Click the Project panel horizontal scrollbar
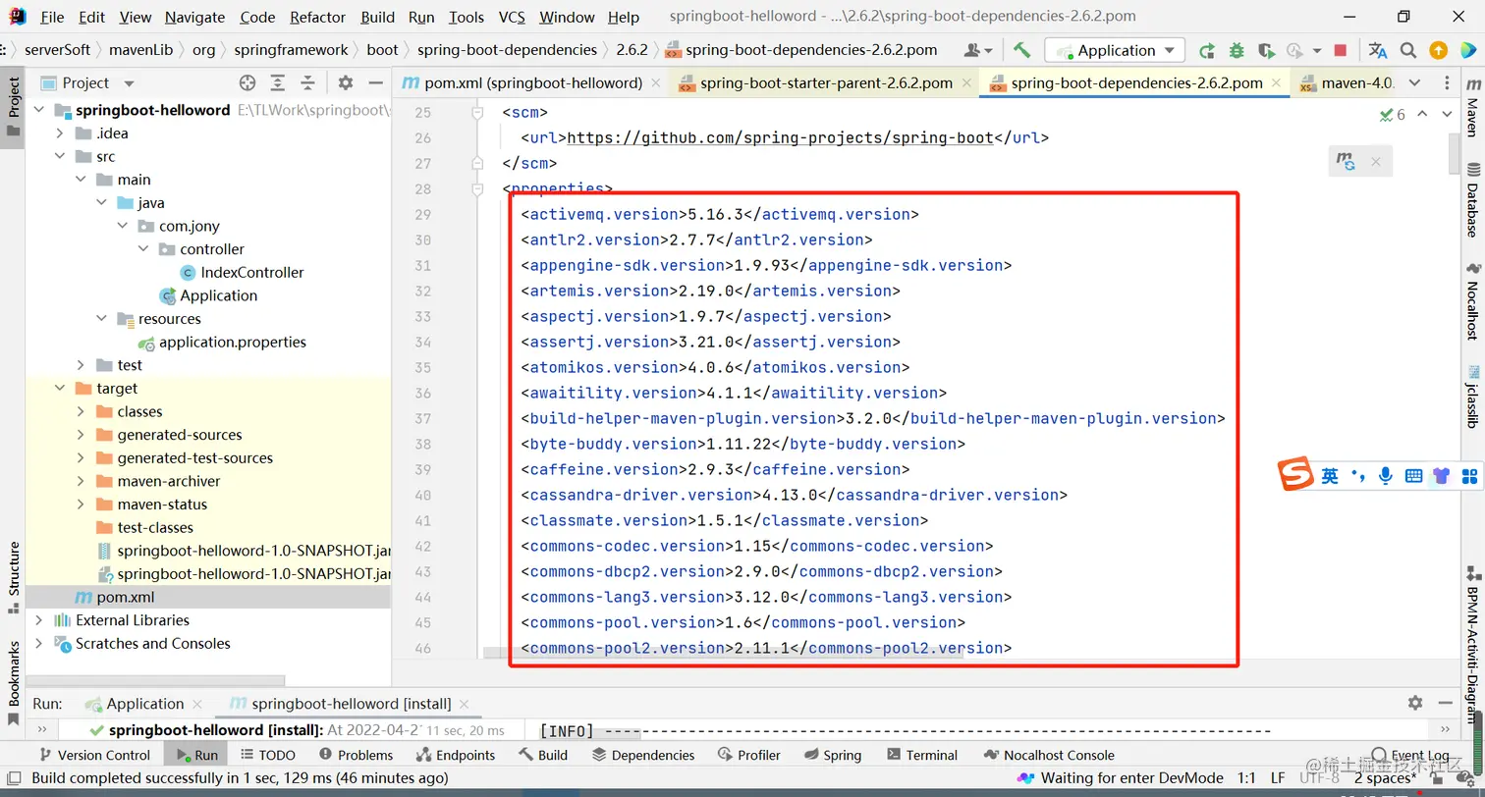The width and height of the screenshot is (1485, 797). point(157,679)
